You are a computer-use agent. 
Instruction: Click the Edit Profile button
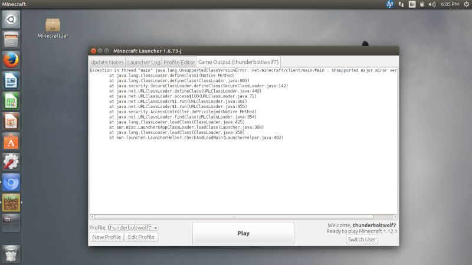141,237
